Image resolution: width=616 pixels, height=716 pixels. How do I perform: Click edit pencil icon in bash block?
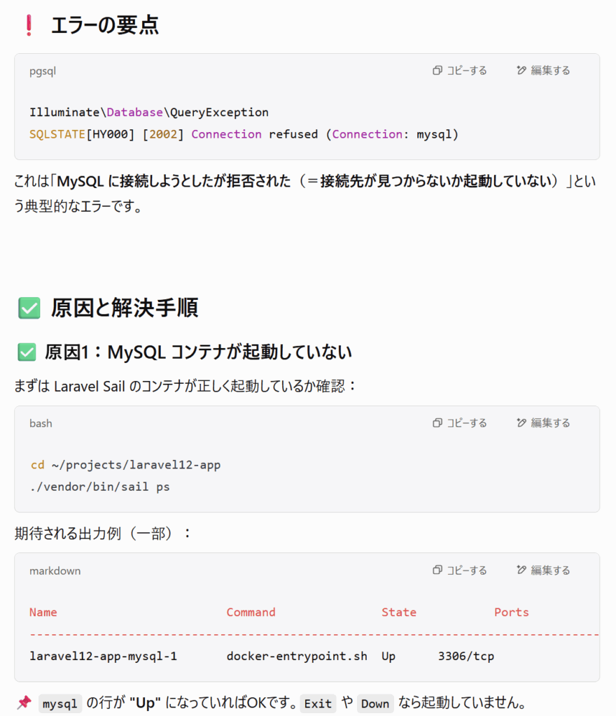click(x=521, y=423)
